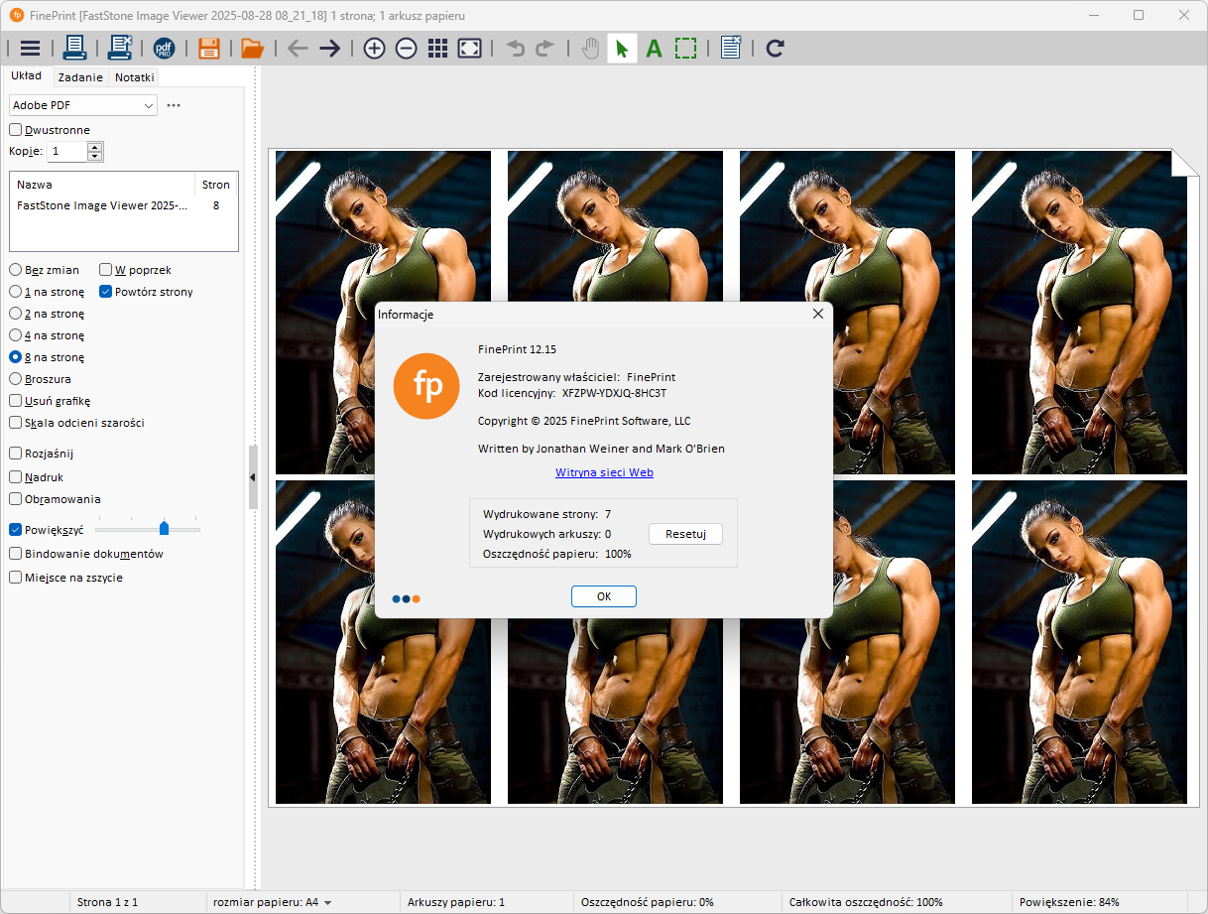The height and width of the screenshot is (914, 1208).
Task: Go to the previous sheet arrow
Action: 298,48
